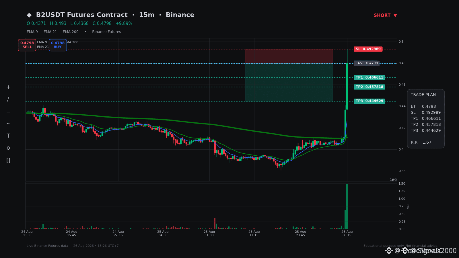
Task: Open the SHORT direction dropdown
Action: click(x=385, y=15)
